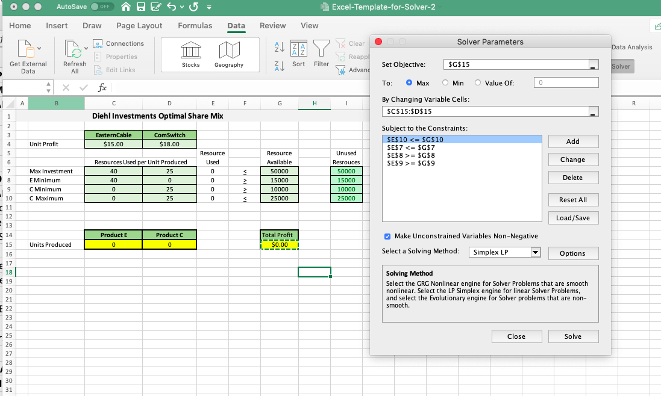
Task: Click the Sort A to Z icon
Action: (x=279, y=47)
